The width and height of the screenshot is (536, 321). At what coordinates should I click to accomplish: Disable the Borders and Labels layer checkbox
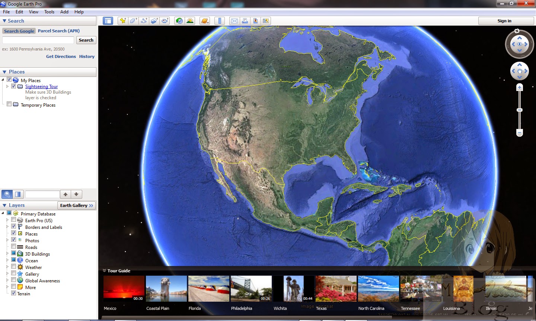tap(13, 226)
